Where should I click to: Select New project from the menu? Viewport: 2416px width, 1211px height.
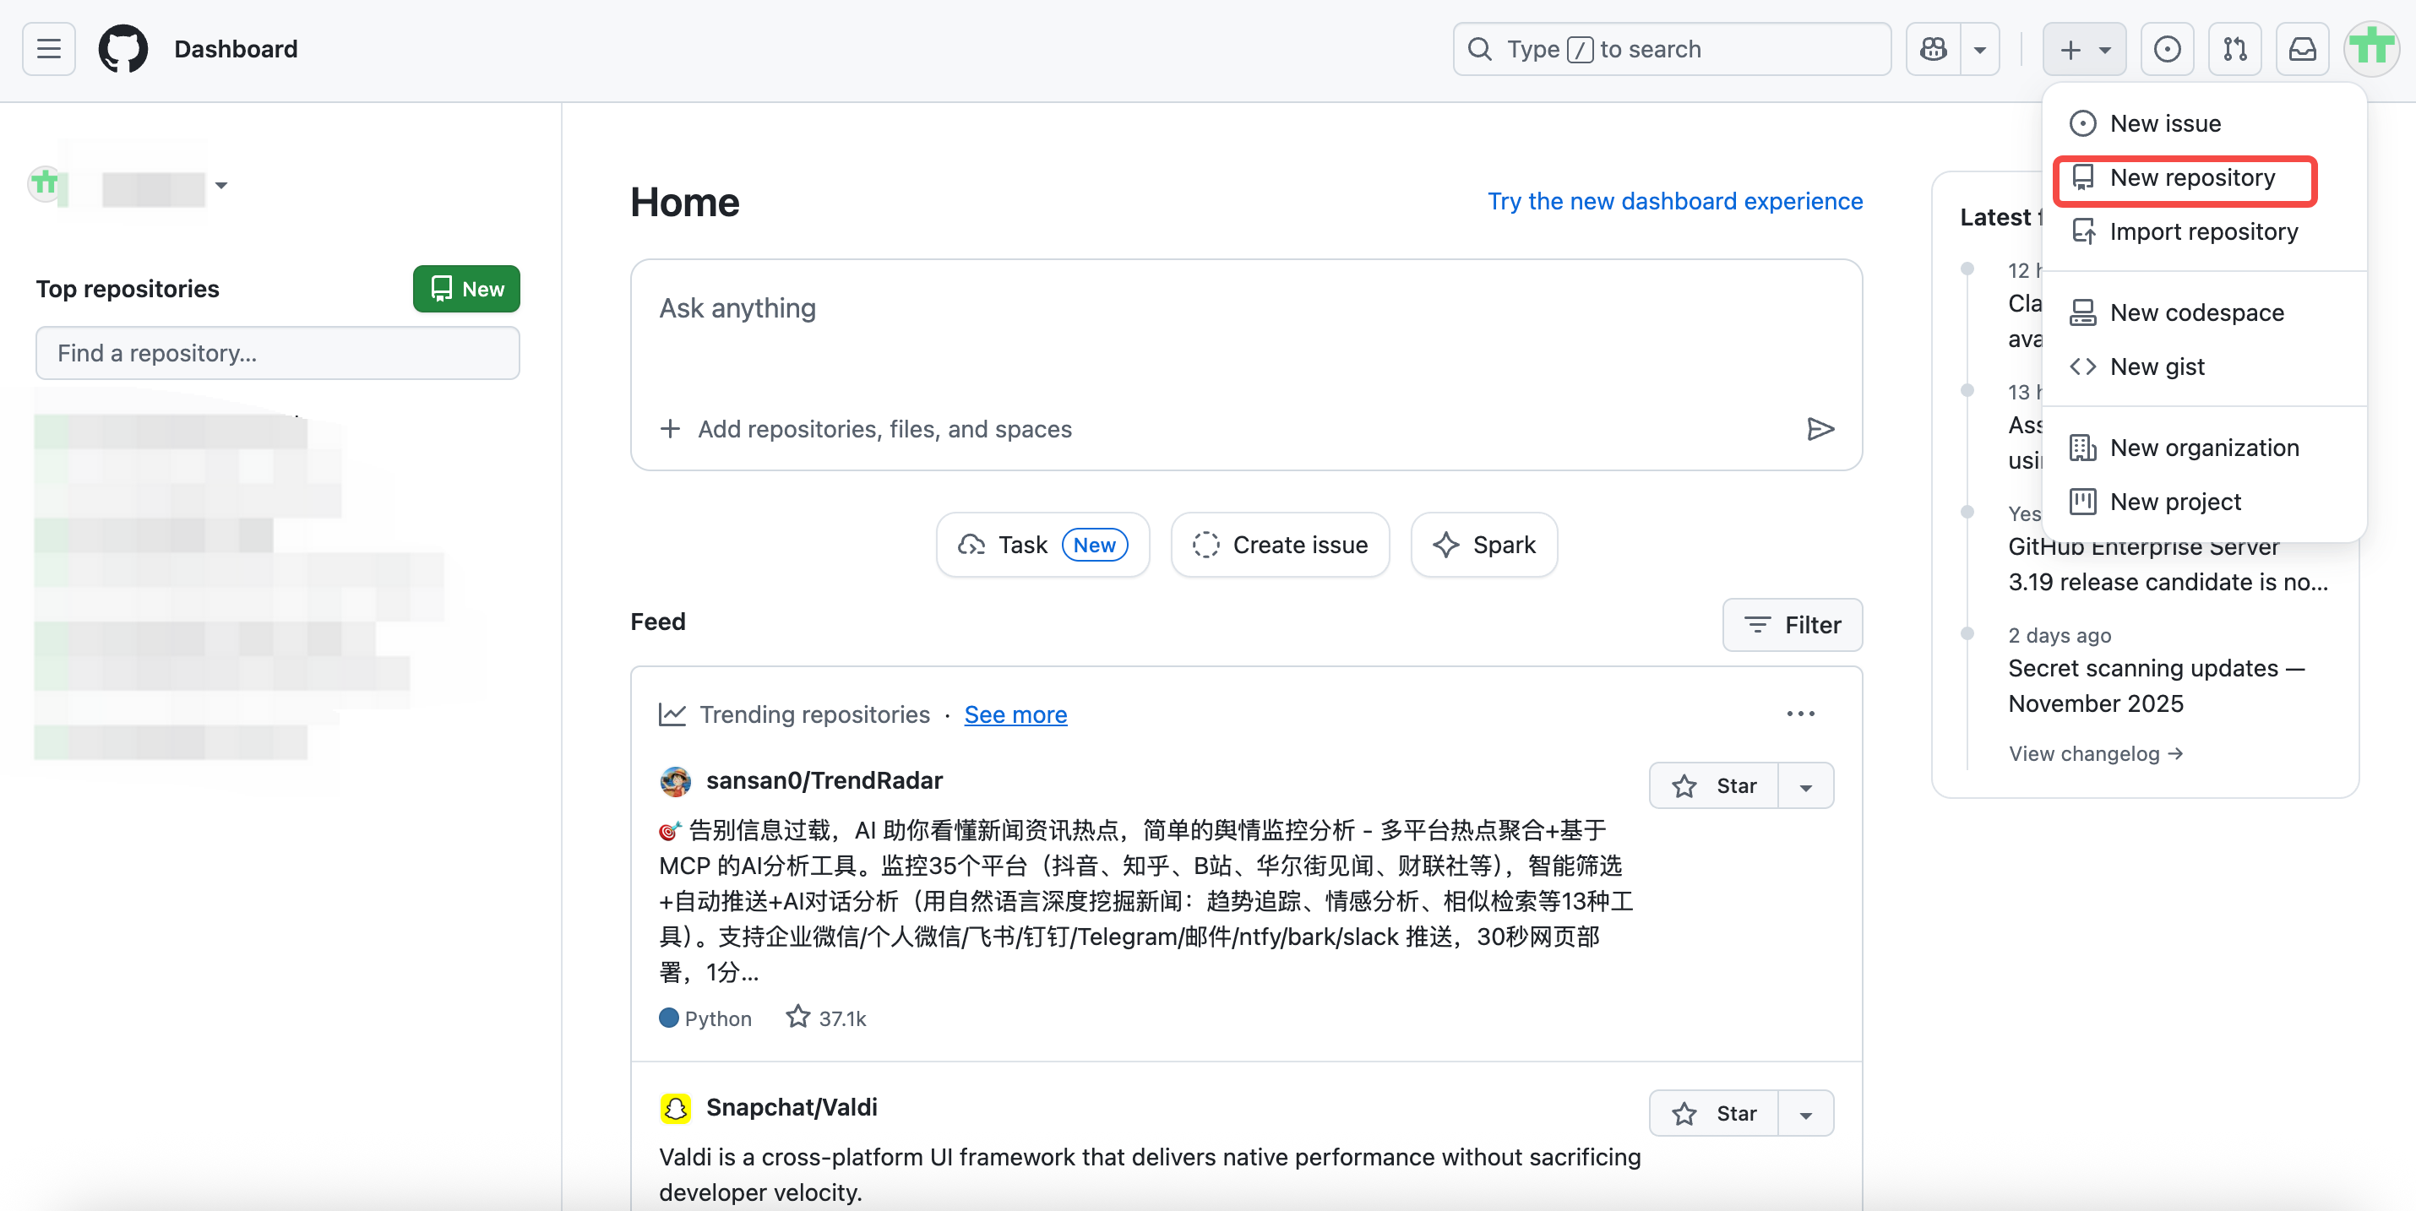pyautogui.click(x=2204, y=502)
